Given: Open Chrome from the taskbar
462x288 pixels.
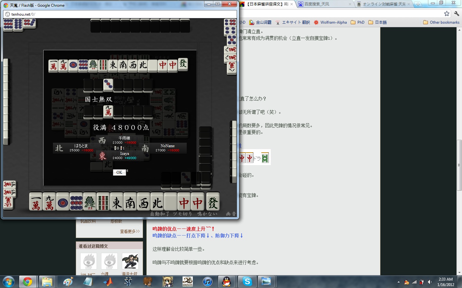Looking at the screenshot, I should pyautogui.click(x=28, y=282).
